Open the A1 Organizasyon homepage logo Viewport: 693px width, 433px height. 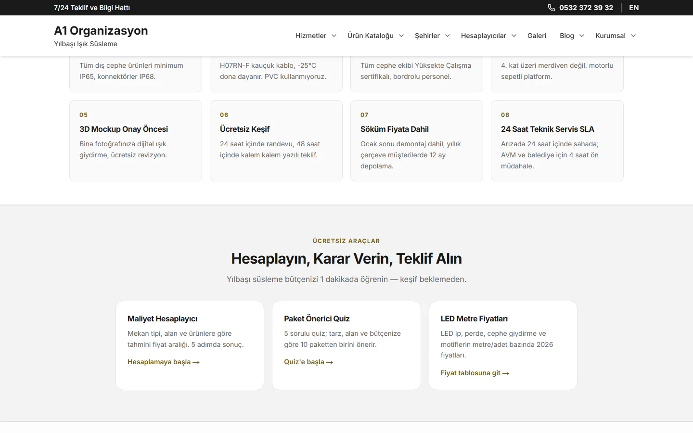[101, 30]
